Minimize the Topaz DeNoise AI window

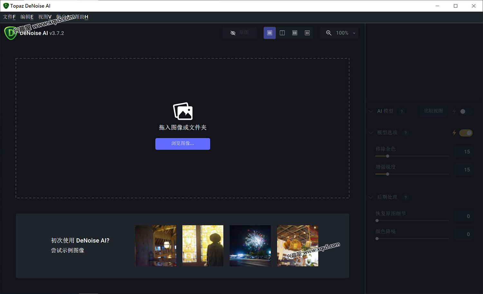click(x=437, y=6)
